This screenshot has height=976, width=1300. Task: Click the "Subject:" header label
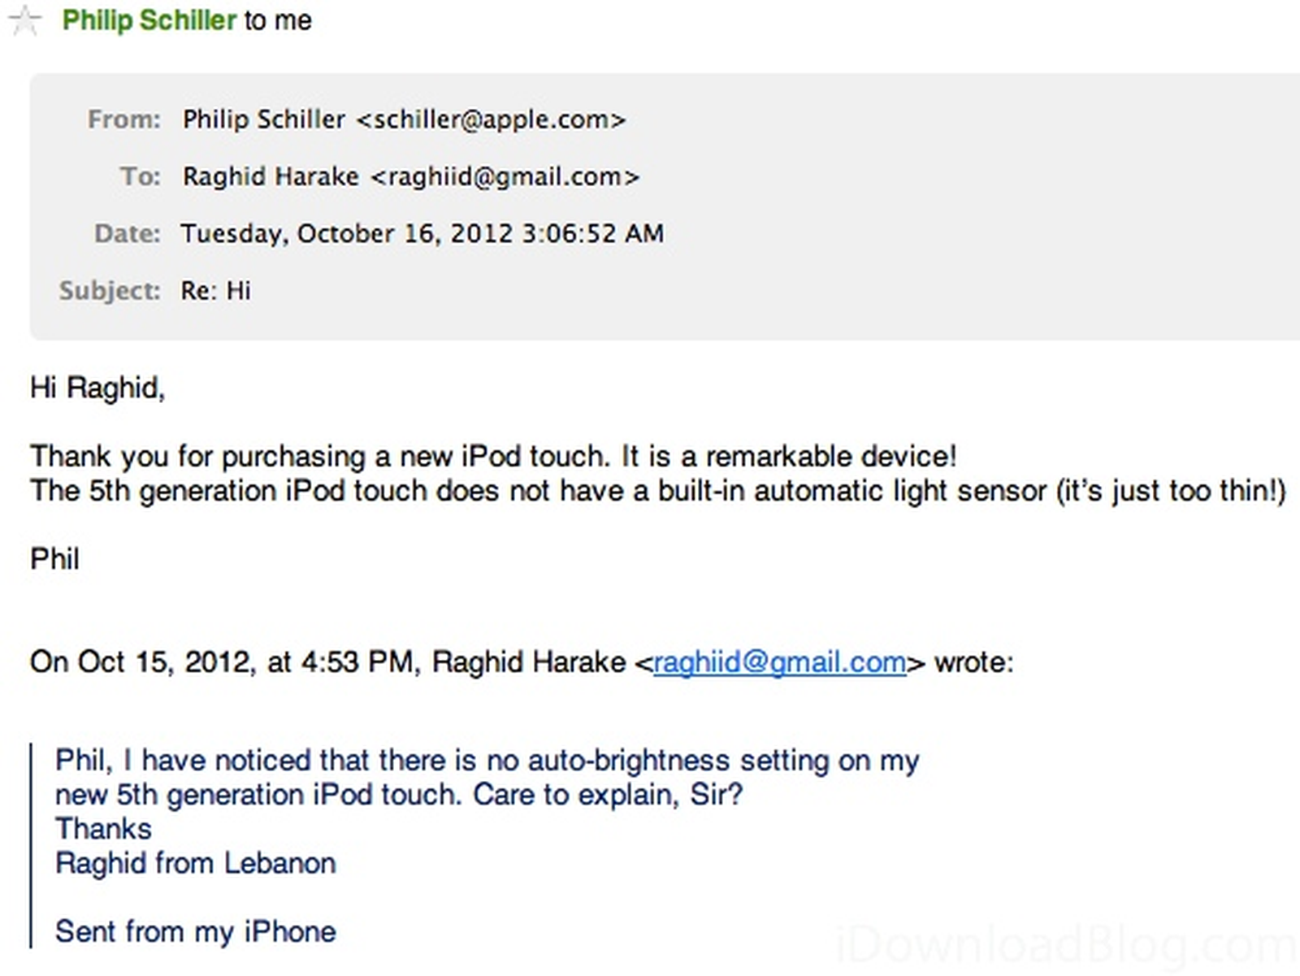pos(110,291)
